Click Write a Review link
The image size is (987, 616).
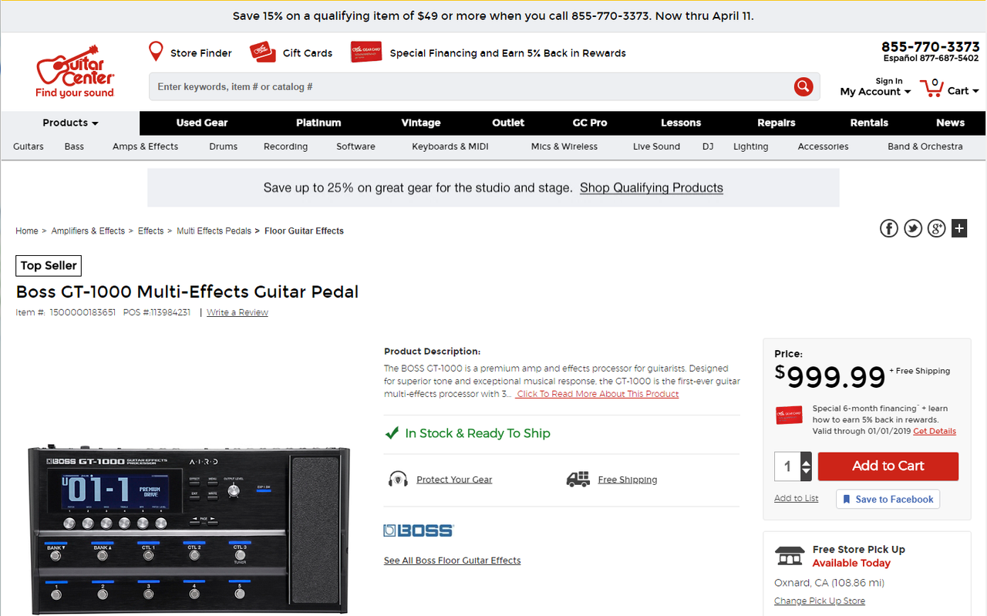pos(237,312)
